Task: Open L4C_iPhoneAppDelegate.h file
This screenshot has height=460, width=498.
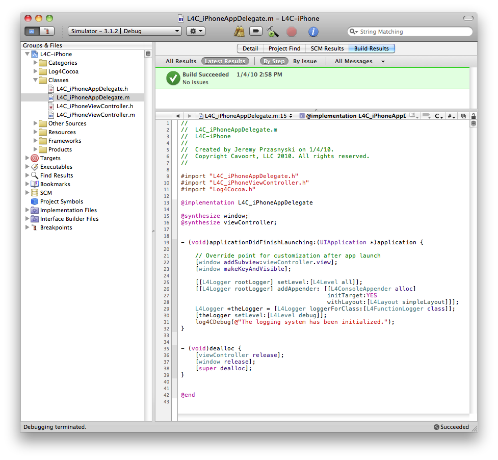Action: [x=92, y=89]
